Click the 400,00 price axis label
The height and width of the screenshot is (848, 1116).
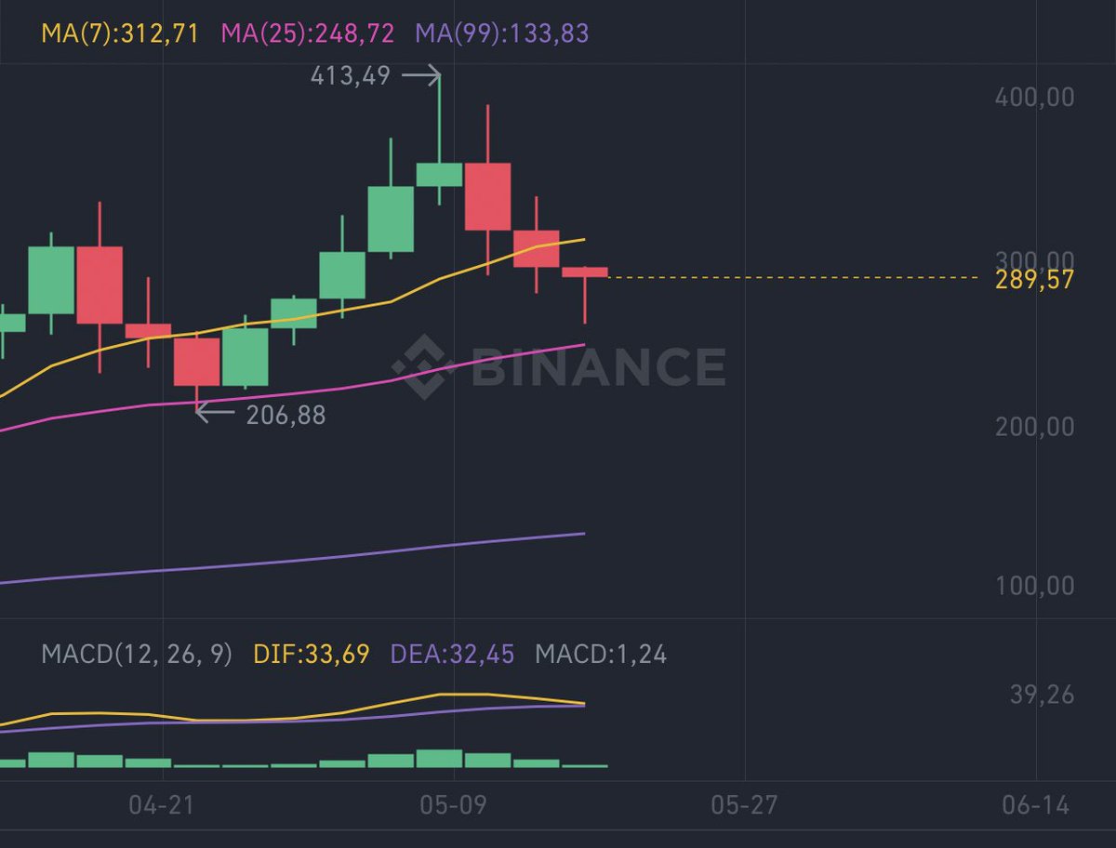[x=1035, y=96]
